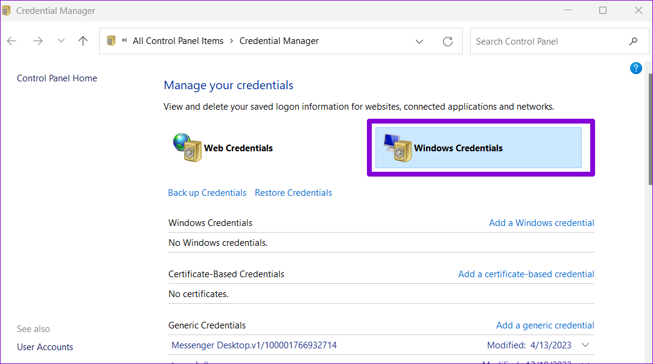This screenshot has width=653, height=364.
Task: Click "No Windows credentials." text
Action: [x=218, y=242]
